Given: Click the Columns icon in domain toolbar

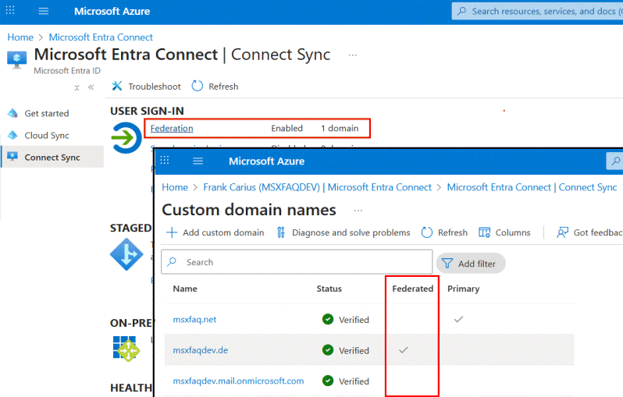Looking at the screenshot, I should pos(484,232).
